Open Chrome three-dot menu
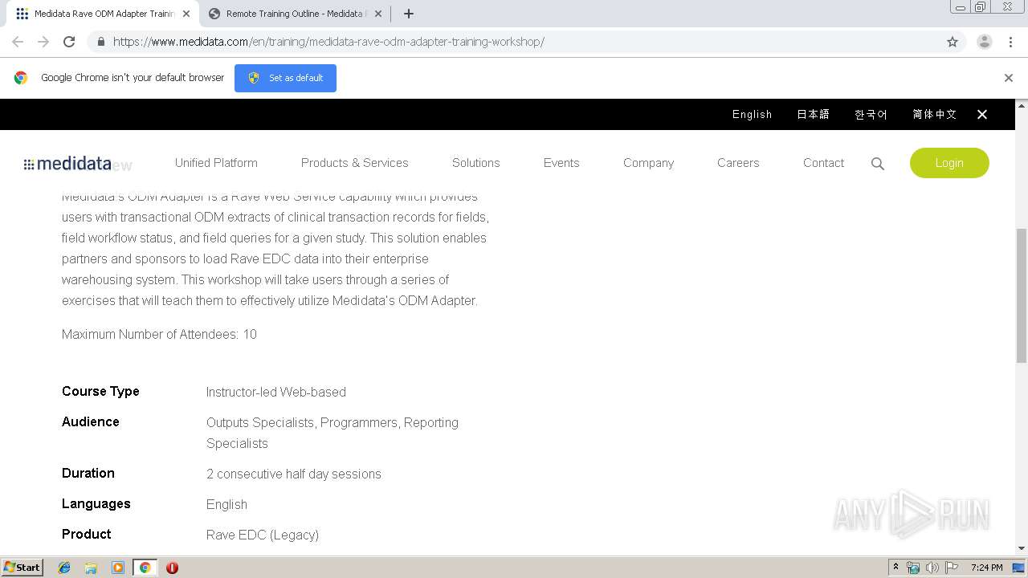Viewport: 1028px width, 578px height. click(1011, 42)
